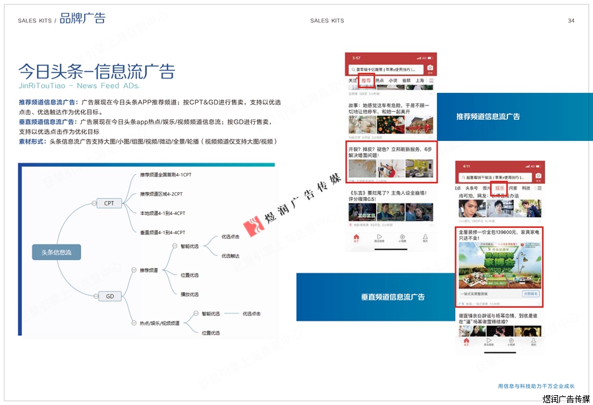The image size is (593, 405).
Task: Select the 头条号 tab in 4:11 phone
Action: point(471,188)
